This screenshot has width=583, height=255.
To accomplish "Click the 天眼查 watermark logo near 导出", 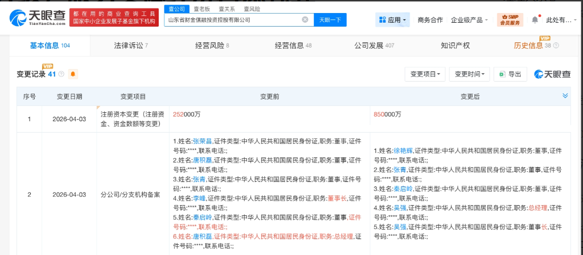I will (x=552, y=74).
